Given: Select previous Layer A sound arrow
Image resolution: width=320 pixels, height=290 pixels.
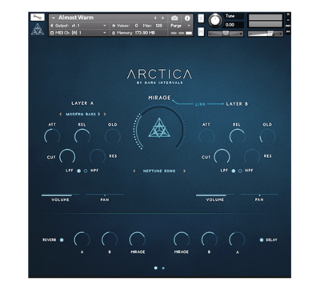Looking at the screenshot, I should (x=61, y=114).
